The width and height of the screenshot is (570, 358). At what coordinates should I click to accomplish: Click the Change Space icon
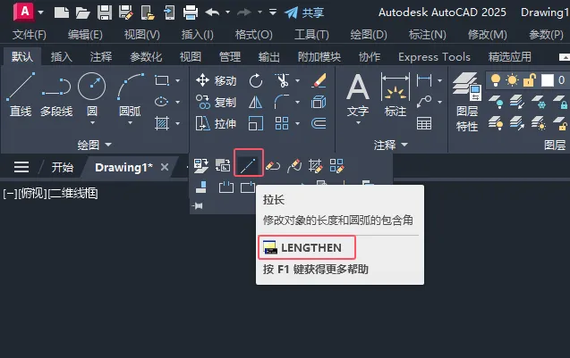coord(223,166)
